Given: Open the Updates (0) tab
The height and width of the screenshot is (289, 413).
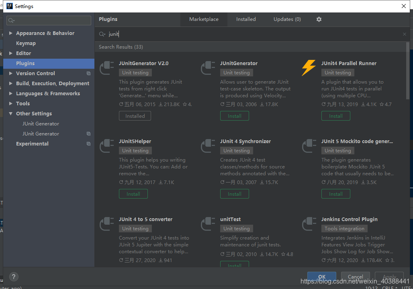Looking at the screenshot, I should [x=287, y=19].
